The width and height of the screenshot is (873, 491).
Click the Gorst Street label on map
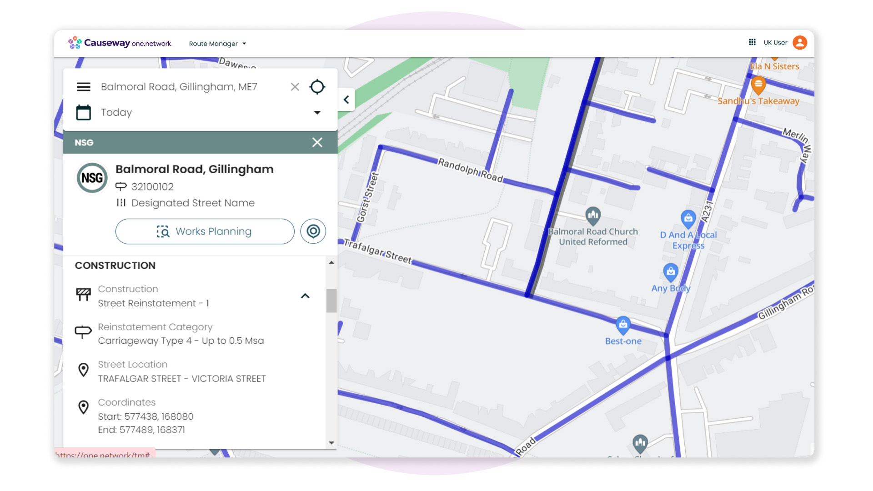[x=367, y=197]
